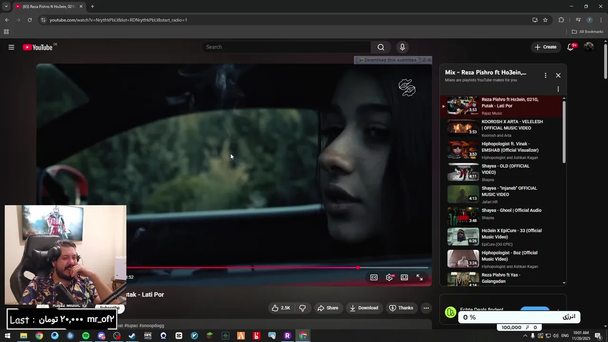Switch the ENG input language
This screenshot has width=608, height=342.
[x=565, y=336]
